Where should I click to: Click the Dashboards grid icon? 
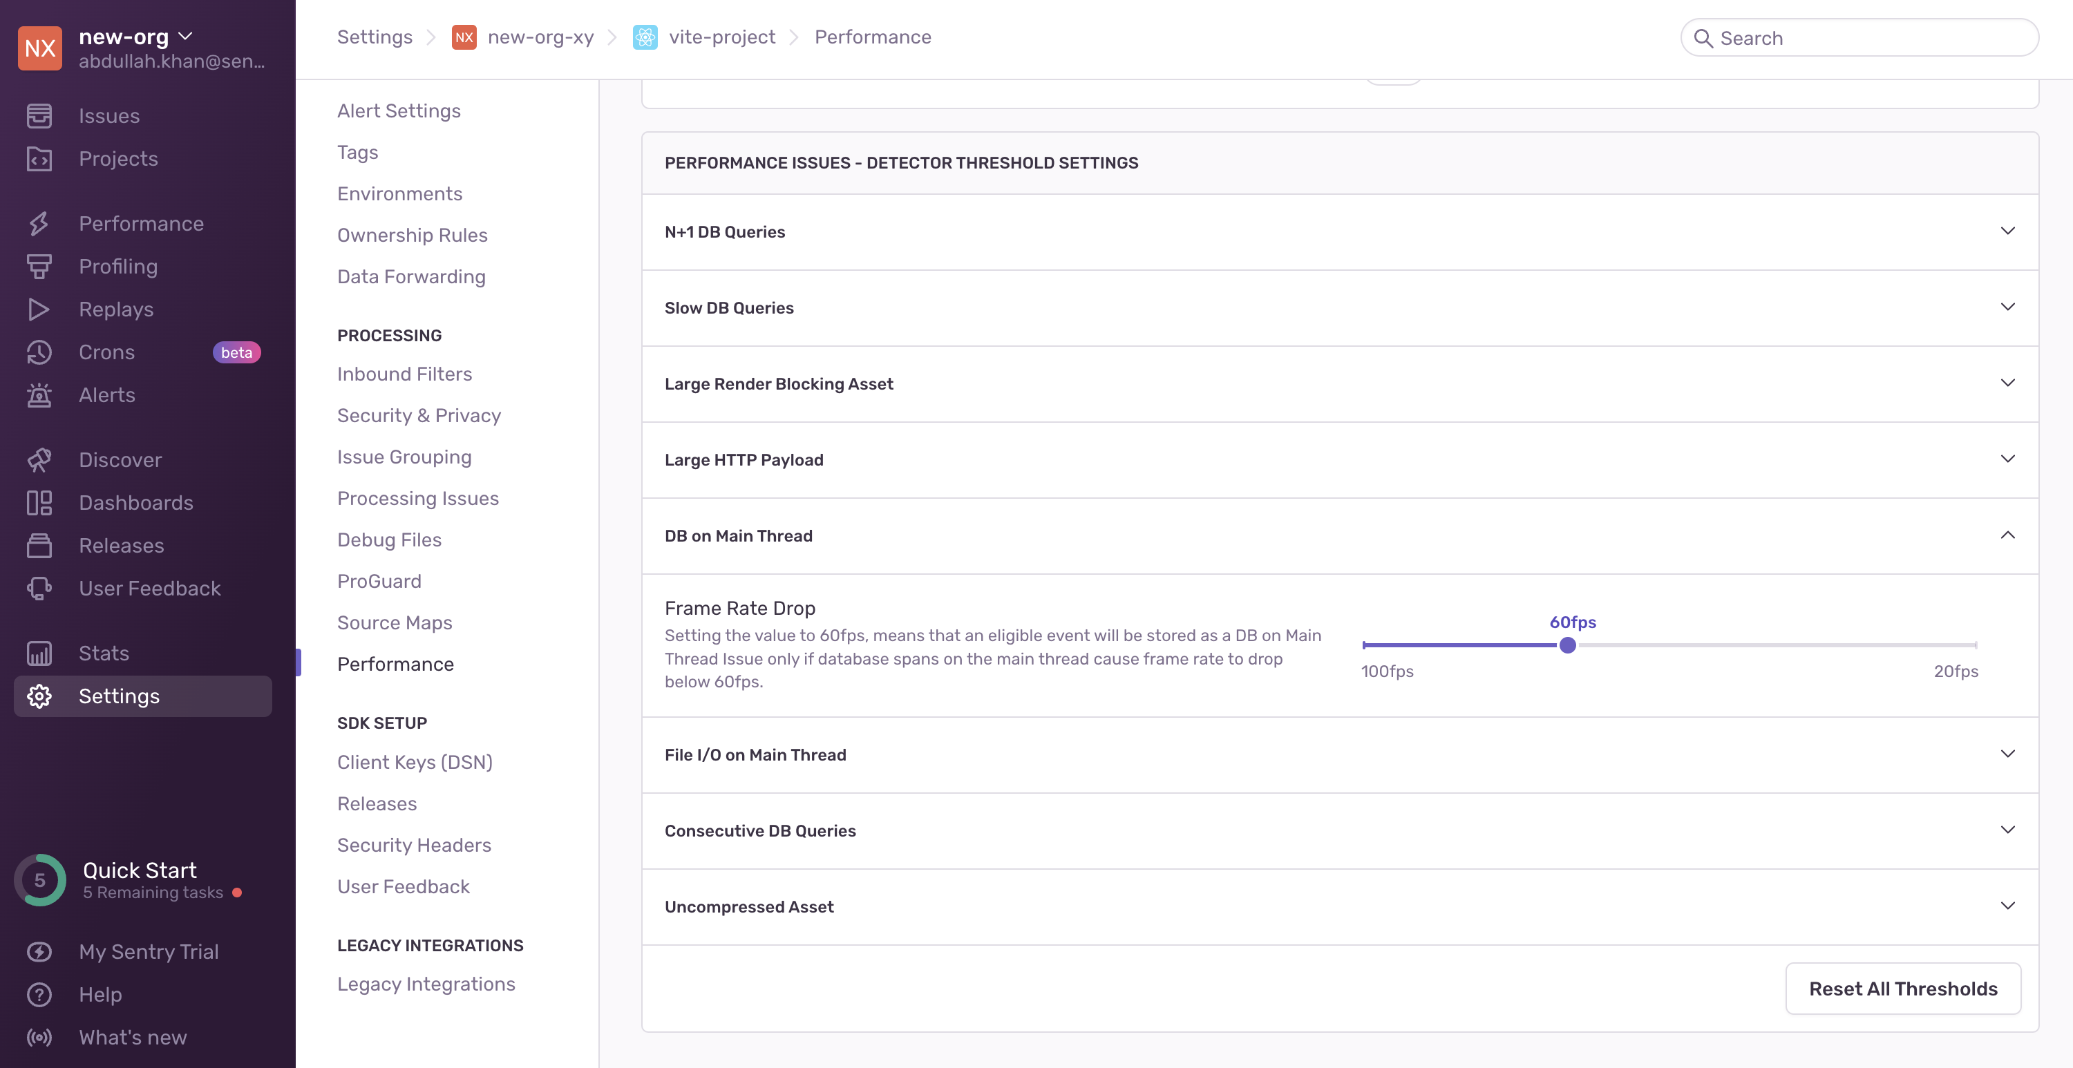point(39,503)
